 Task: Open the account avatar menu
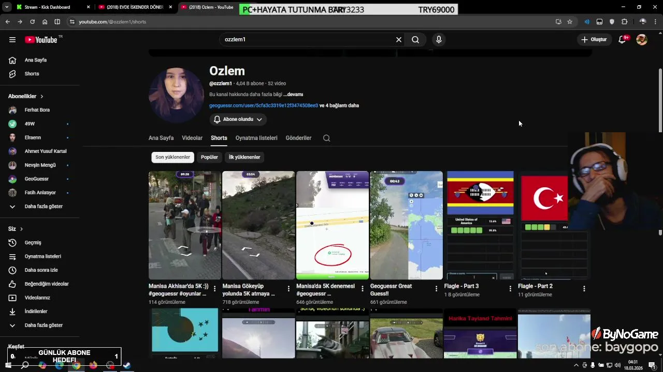click(x=642, y=40)
